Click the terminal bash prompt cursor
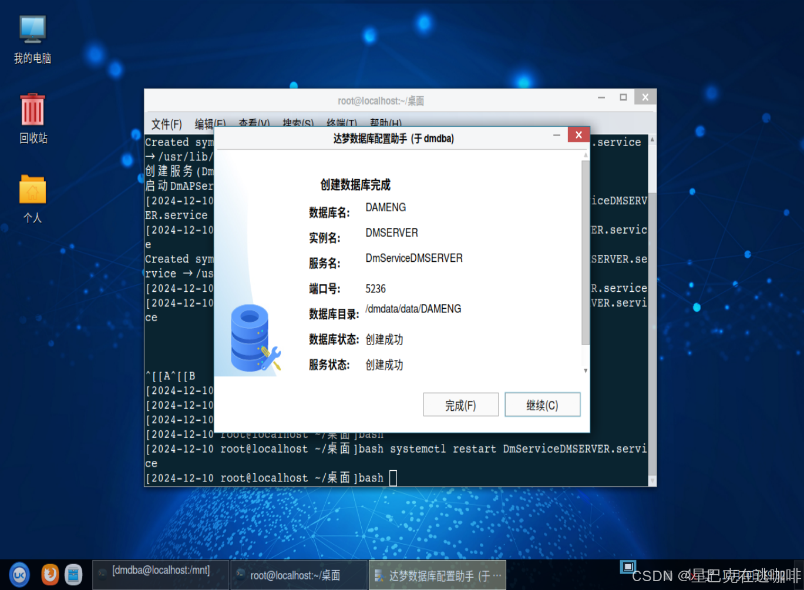 tap(393, 478)
